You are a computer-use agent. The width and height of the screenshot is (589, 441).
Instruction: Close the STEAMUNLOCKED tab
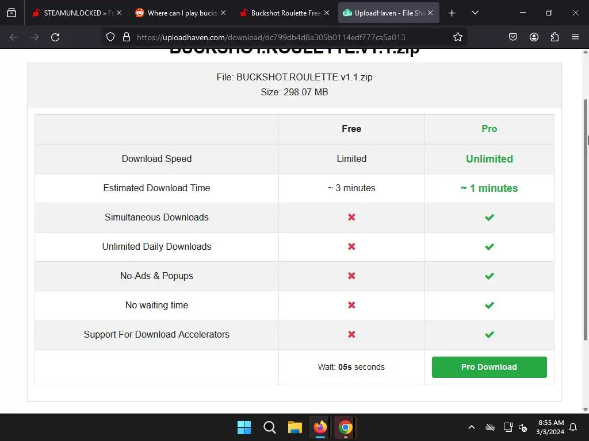119,13
